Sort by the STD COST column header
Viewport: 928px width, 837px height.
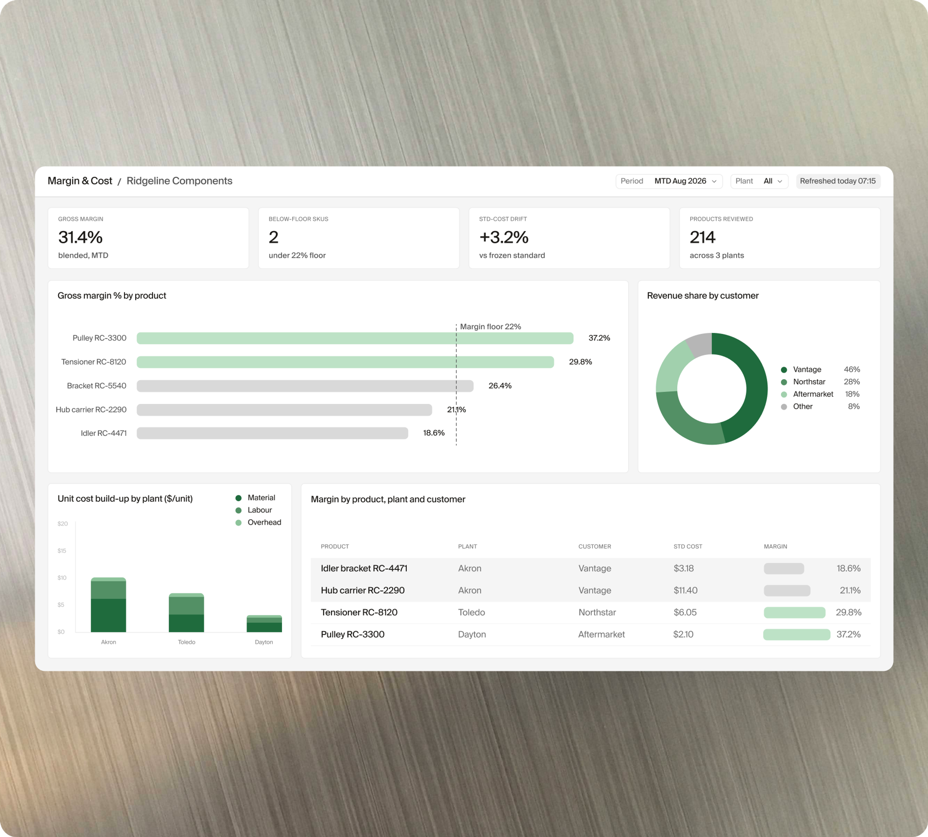coord(687,546)
